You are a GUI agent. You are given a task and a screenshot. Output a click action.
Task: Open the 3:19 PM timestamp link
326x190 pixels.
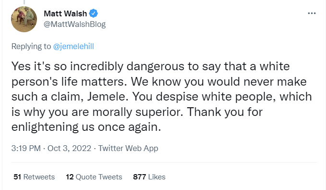click(x=26, y=148)
